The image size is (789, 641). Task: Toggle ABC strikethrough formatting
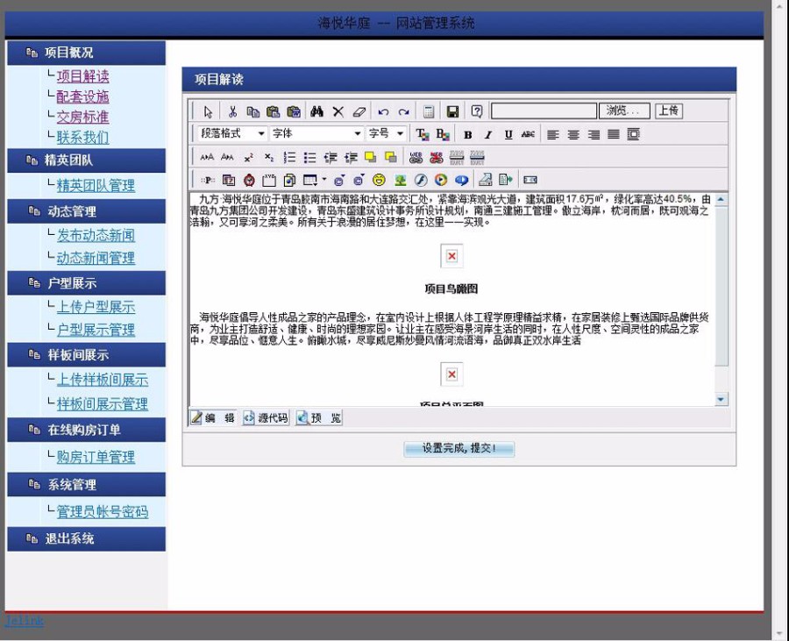[x=528, y=134]
